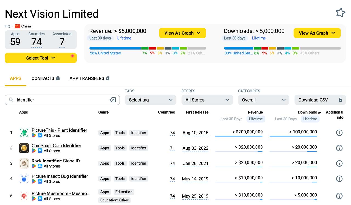Open the App Transfers tab
The height and width of the screenshot is (205, 351).
point(89,78)
